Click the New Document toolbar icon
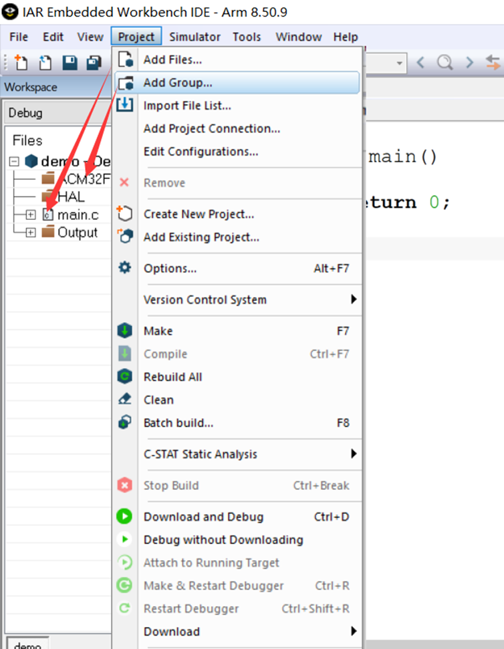 coord(21,63)
